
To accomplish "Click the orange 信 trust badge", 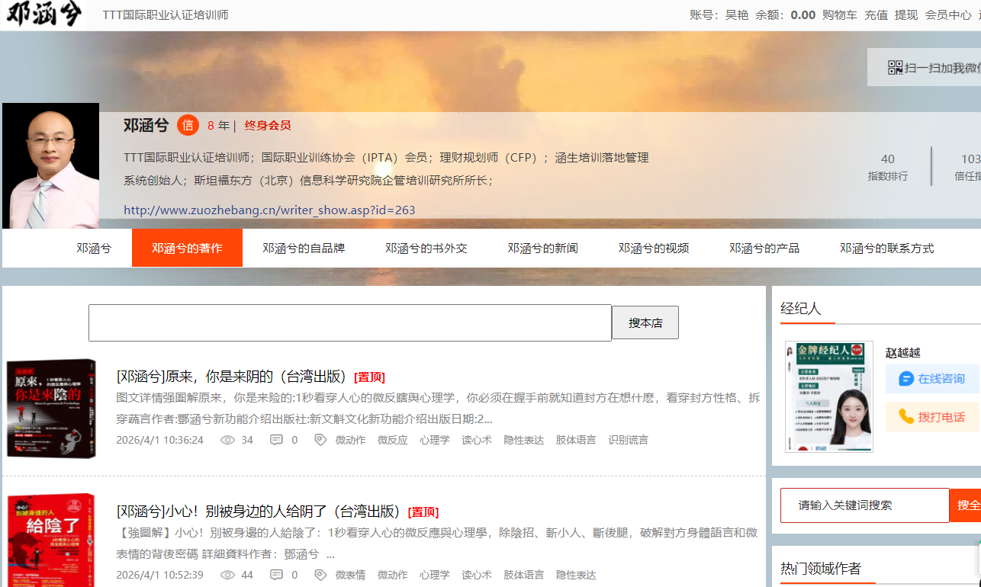I will click(188, 125).
